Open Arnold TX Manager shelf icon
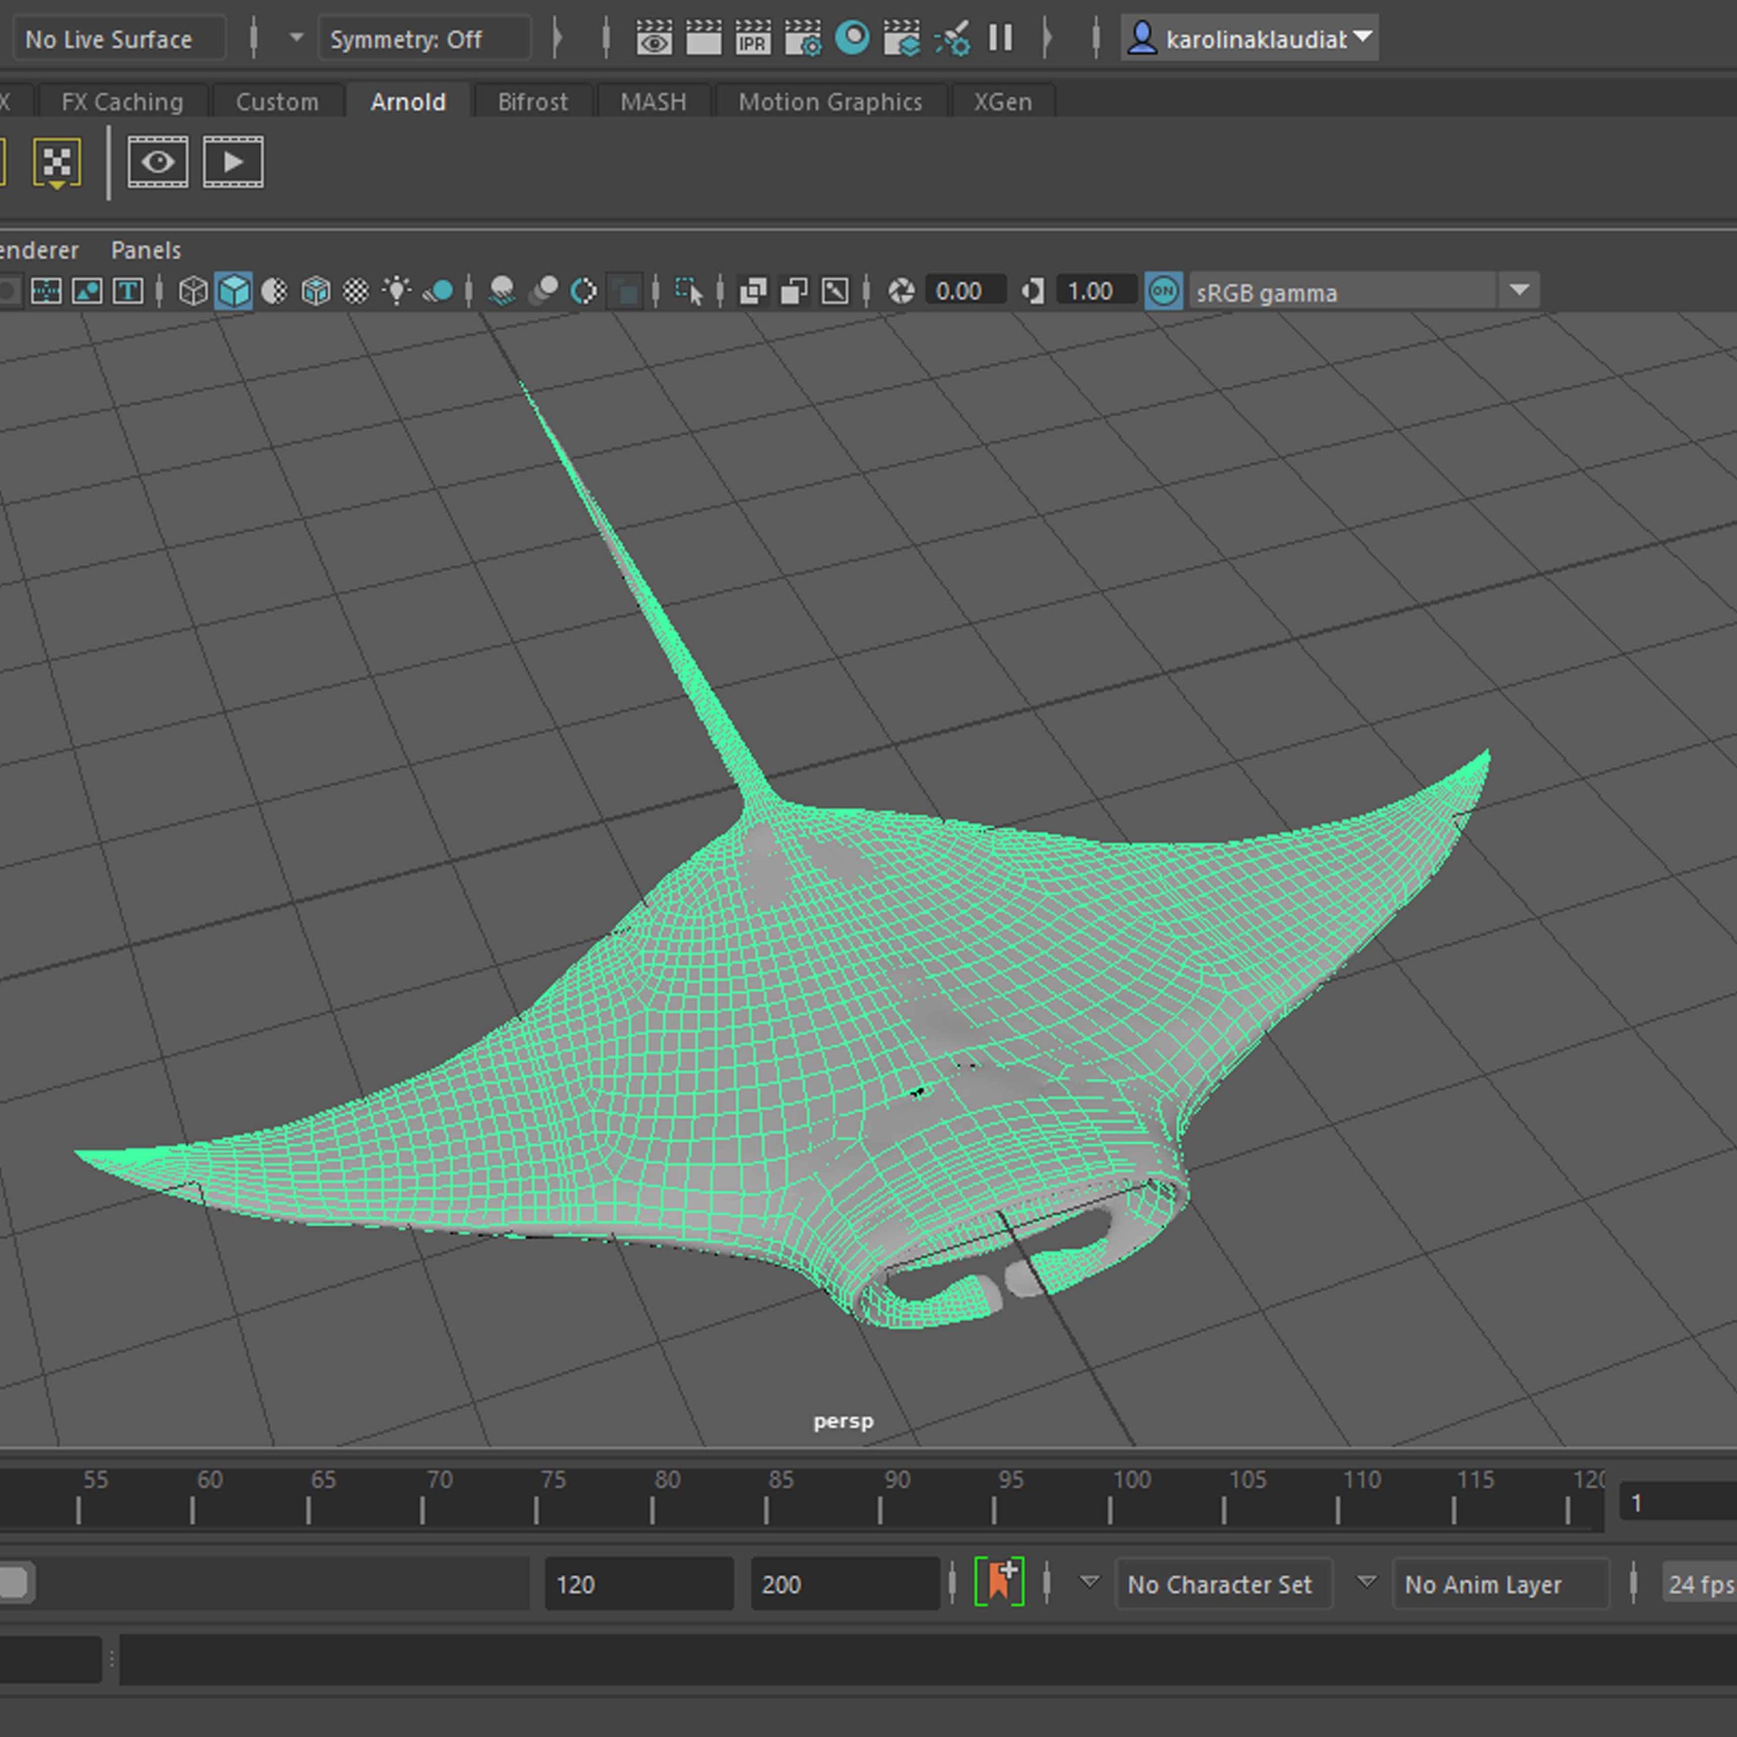This screenshot has height=1737, width=1737. pyautogui.click(x=56, y=163)
